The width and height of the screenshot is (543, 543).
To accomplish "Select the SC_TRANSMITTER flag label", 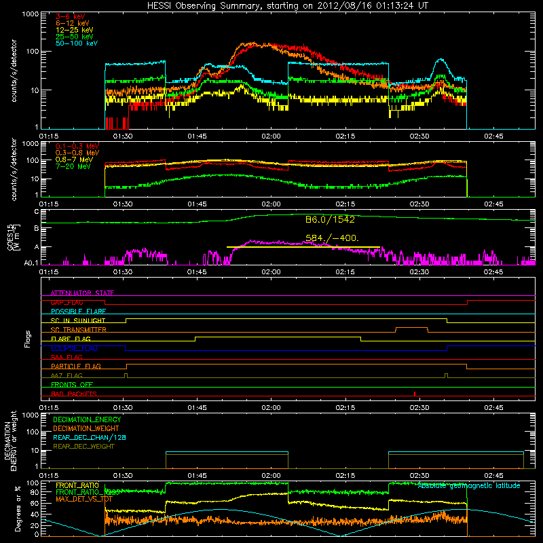I will (78, 330).
